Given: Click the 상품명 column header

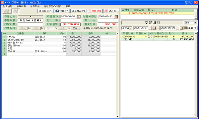Looking at the screenshot, I should (x=21, y=33).
